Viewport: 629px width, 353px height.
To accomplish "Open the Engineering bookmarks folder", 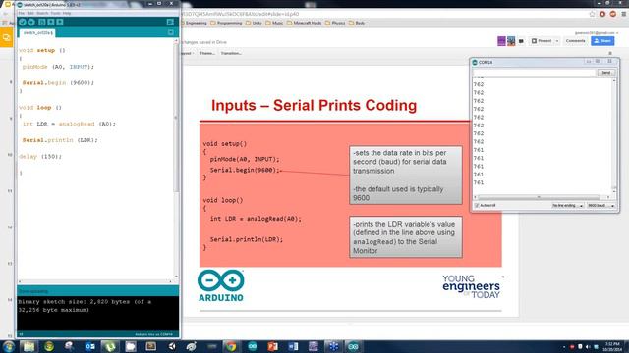I will pos(195,23).
